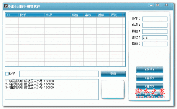
Task: Click the 快手: label in right panel
Action: pos(136,19)
